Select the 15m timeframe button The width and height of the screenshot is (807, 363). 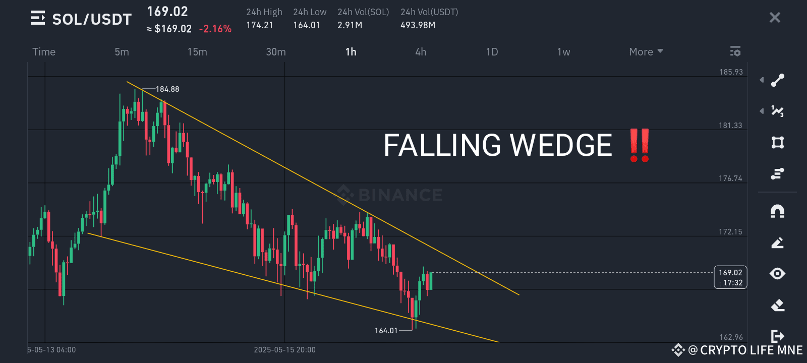click(197, 51)
